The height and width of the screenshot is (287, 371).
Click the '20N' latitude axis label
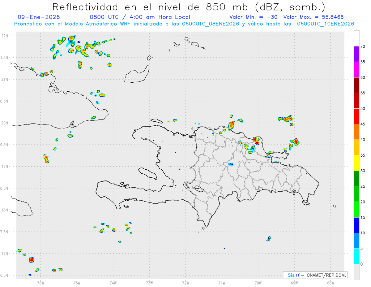(x=5, y=123)
